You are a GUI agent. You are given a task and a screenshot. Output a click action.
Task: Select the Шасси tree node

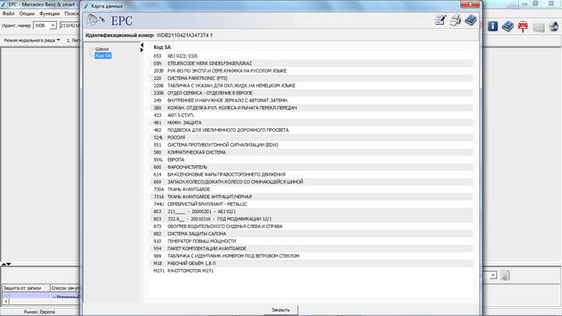coord(101,49)
